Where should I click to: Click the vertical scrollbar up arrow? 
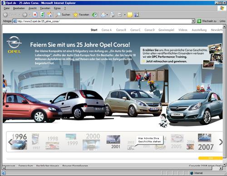coord(224,26)
